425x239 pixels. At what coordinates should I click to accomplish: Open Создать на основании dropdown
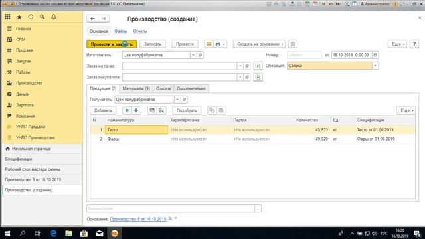coord(259,44)
